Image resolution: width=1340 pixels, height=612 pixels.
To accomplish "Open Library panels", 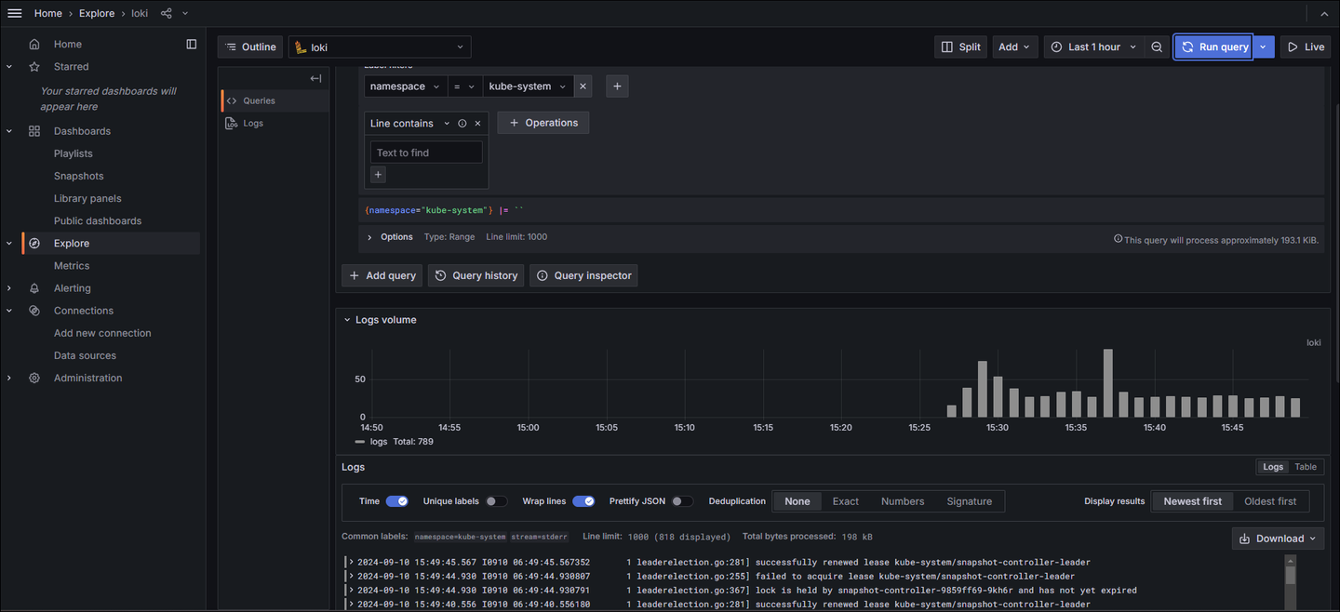I will point(87,198).
